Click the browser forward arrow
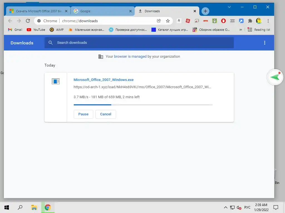This screenshot has height=213, width=285. point(19,21)
